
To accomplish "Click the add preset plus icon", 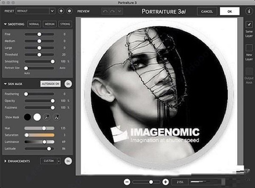I will click(x=61, y=11).
